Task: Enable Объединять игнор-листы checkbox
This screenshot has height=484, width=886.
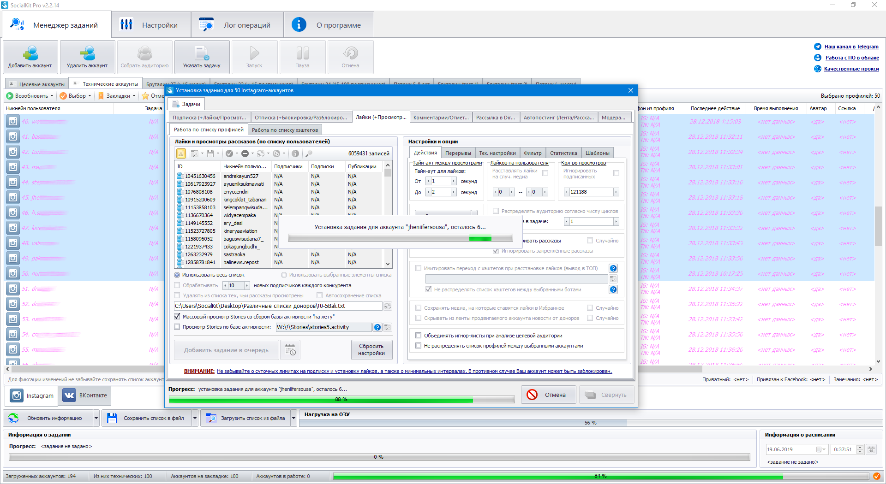Action: tap(418, 336)
